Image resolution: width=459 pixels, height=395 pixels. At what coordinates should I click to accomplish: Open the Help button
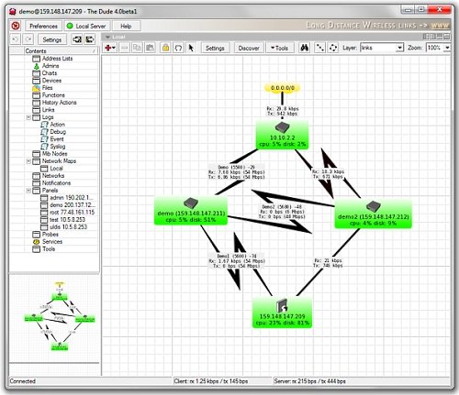pos(126,26)
